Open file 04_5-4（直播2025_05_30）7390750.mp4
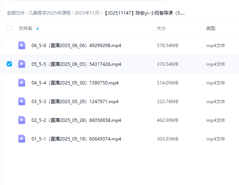Viewport: 239px width, 185px height. (75, 83)
